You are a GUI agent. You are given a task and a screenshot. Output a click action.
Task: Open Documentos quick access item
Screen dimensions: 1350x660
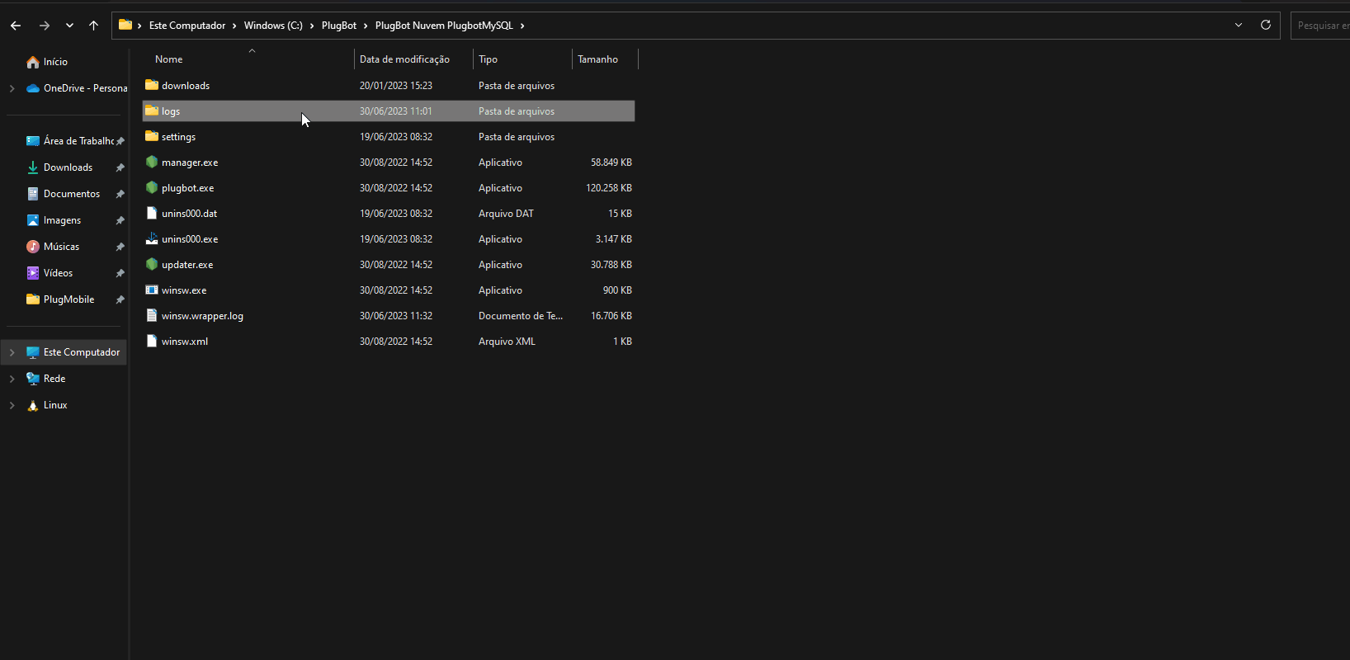point(72,194)
